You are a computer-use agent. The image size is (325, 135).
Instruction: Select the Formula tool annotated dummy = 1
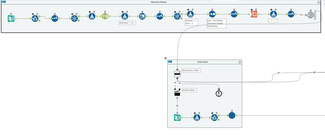pyautogui.click(x=190, y=14)
